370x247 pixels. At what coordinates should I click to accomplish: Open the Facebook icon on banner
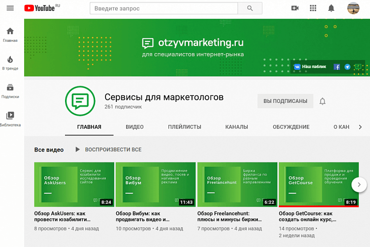coord(336,67)
